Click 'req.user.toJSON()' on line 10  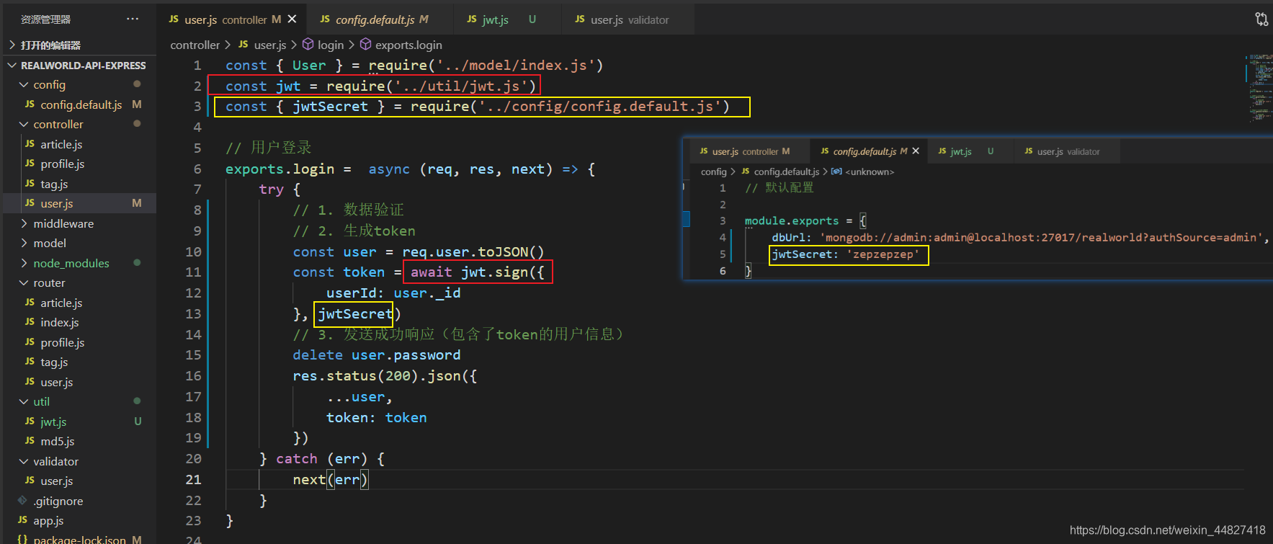473,251
